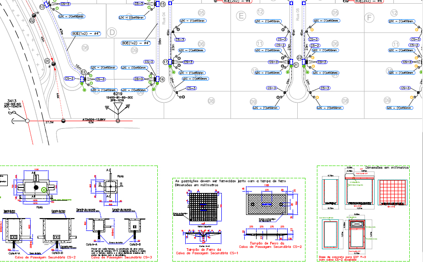Click the node 16 circle marker

[x=162, y=79]
